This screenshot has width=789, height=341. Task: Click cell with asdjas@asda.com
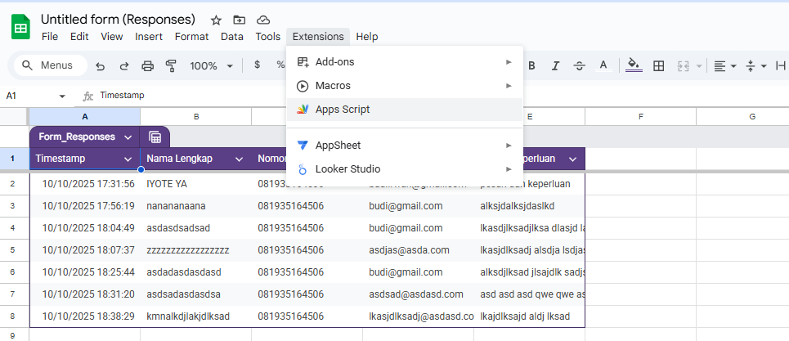[x=418, y=250]
